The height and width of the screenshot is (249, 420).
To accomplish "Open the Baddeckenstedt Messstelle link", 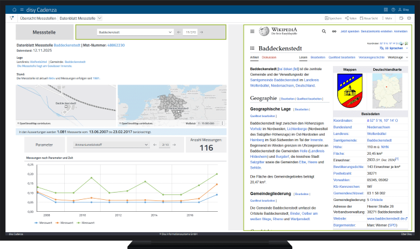I will pyautogui.click(x=67, y=45).
